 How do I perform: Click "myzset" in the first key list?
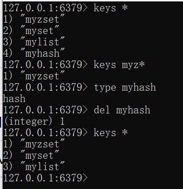coord(43,19)
